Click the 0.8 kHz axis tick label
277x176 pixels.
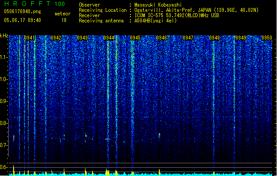click(4, 123)
